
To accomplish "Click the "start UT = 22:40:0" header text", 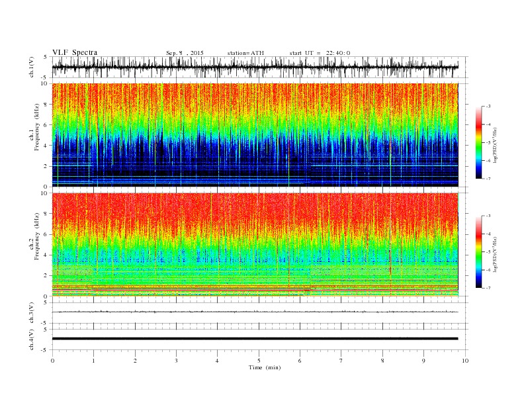I will tap(320, 53).
